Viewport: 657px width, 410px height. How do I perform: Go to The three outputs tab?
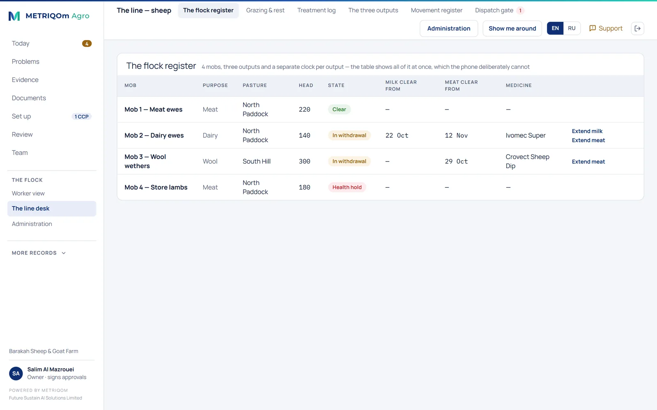373,10
